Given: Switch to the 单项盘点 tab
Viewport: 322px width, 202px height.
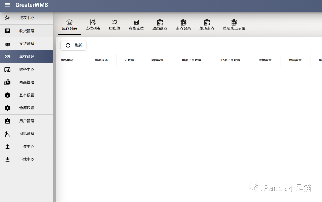Looking at the screenshot, I should [x=207, y=25].
